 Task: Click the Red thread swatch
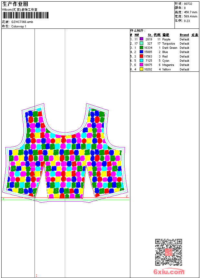click(141, 56)
